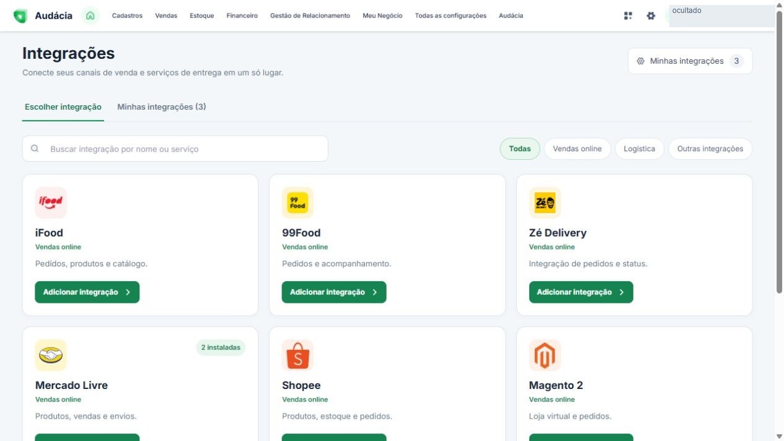Click the Shopee card title
This screenshot has height=441, width=784.
(301, 385)
